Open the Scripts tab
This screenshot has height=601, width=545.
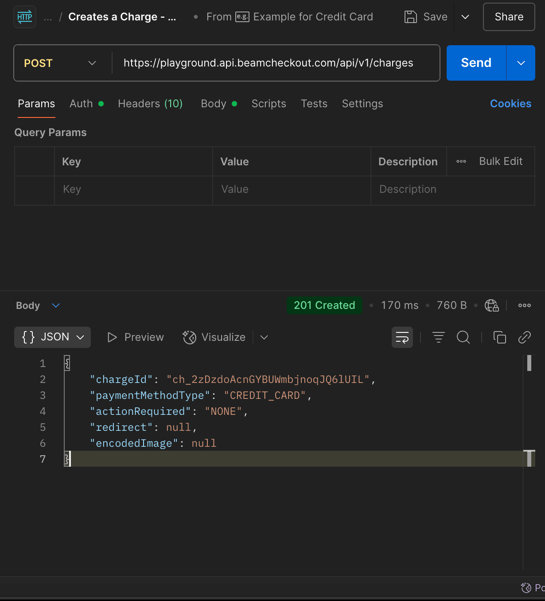(269, 104)
